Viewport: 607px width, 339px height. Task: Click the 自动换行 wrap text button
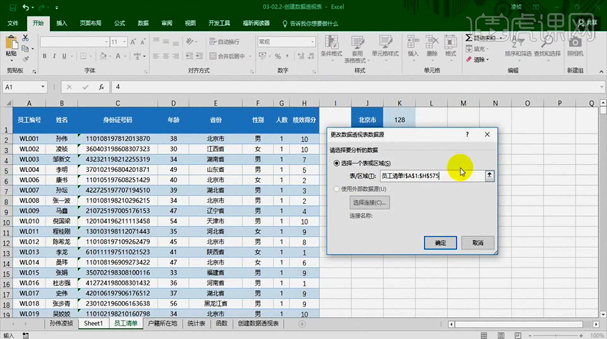[x=224, y=42]
